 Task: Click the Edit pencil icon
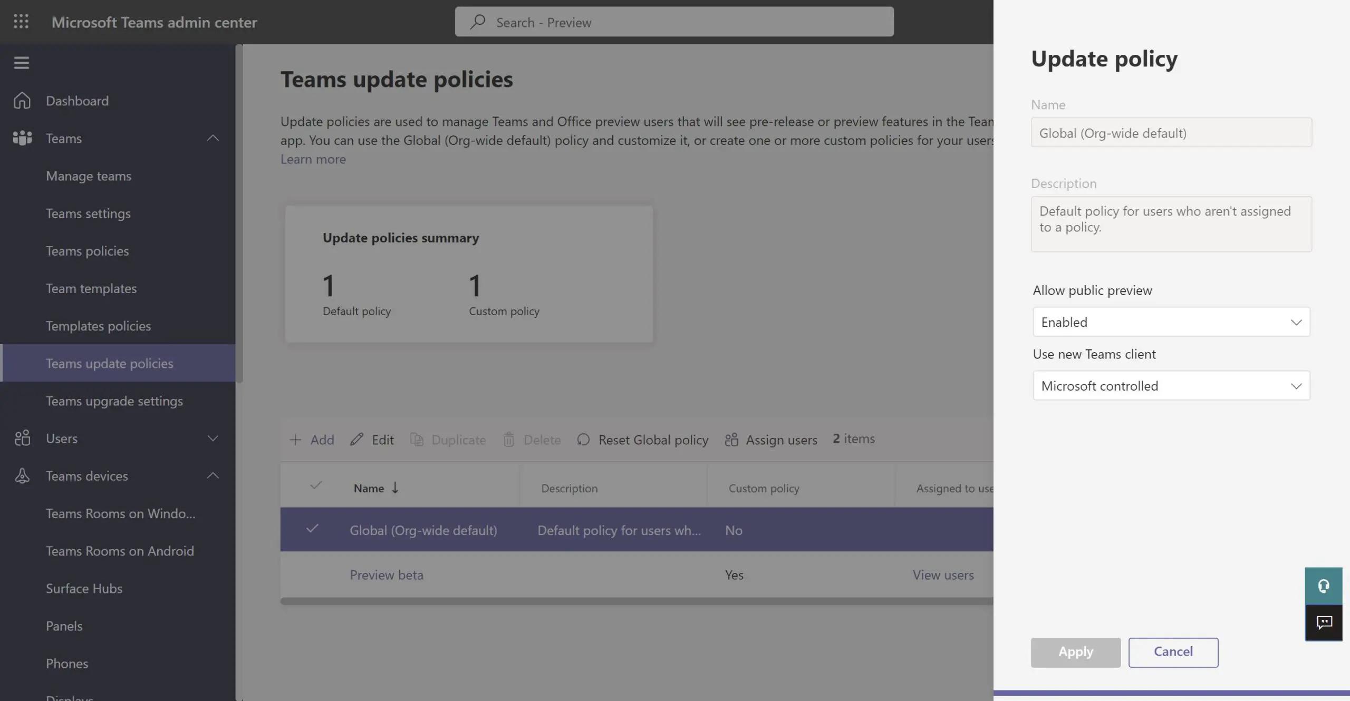(356, 439)
